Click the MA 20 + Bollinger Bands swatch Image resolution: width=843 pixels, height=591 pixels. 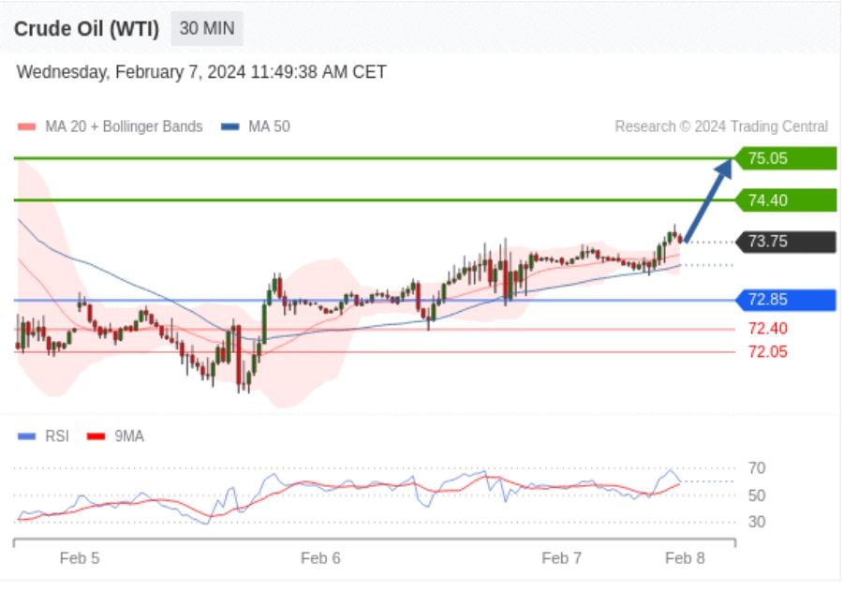(x=26, y=127)
